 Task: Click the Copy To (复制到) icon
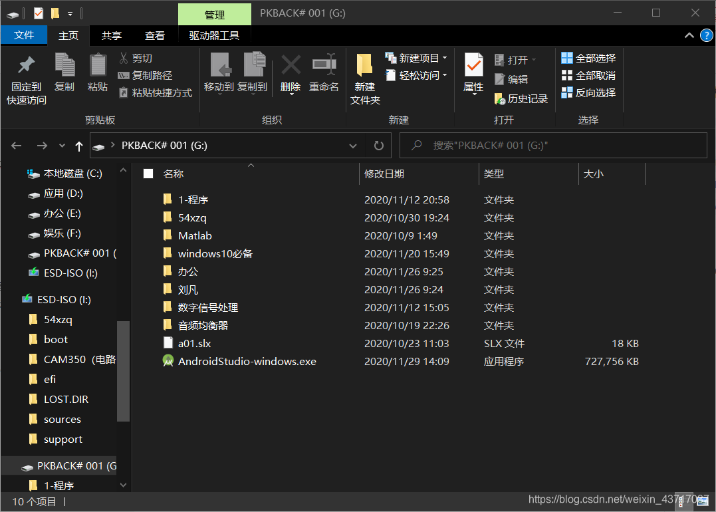[253, 64]
